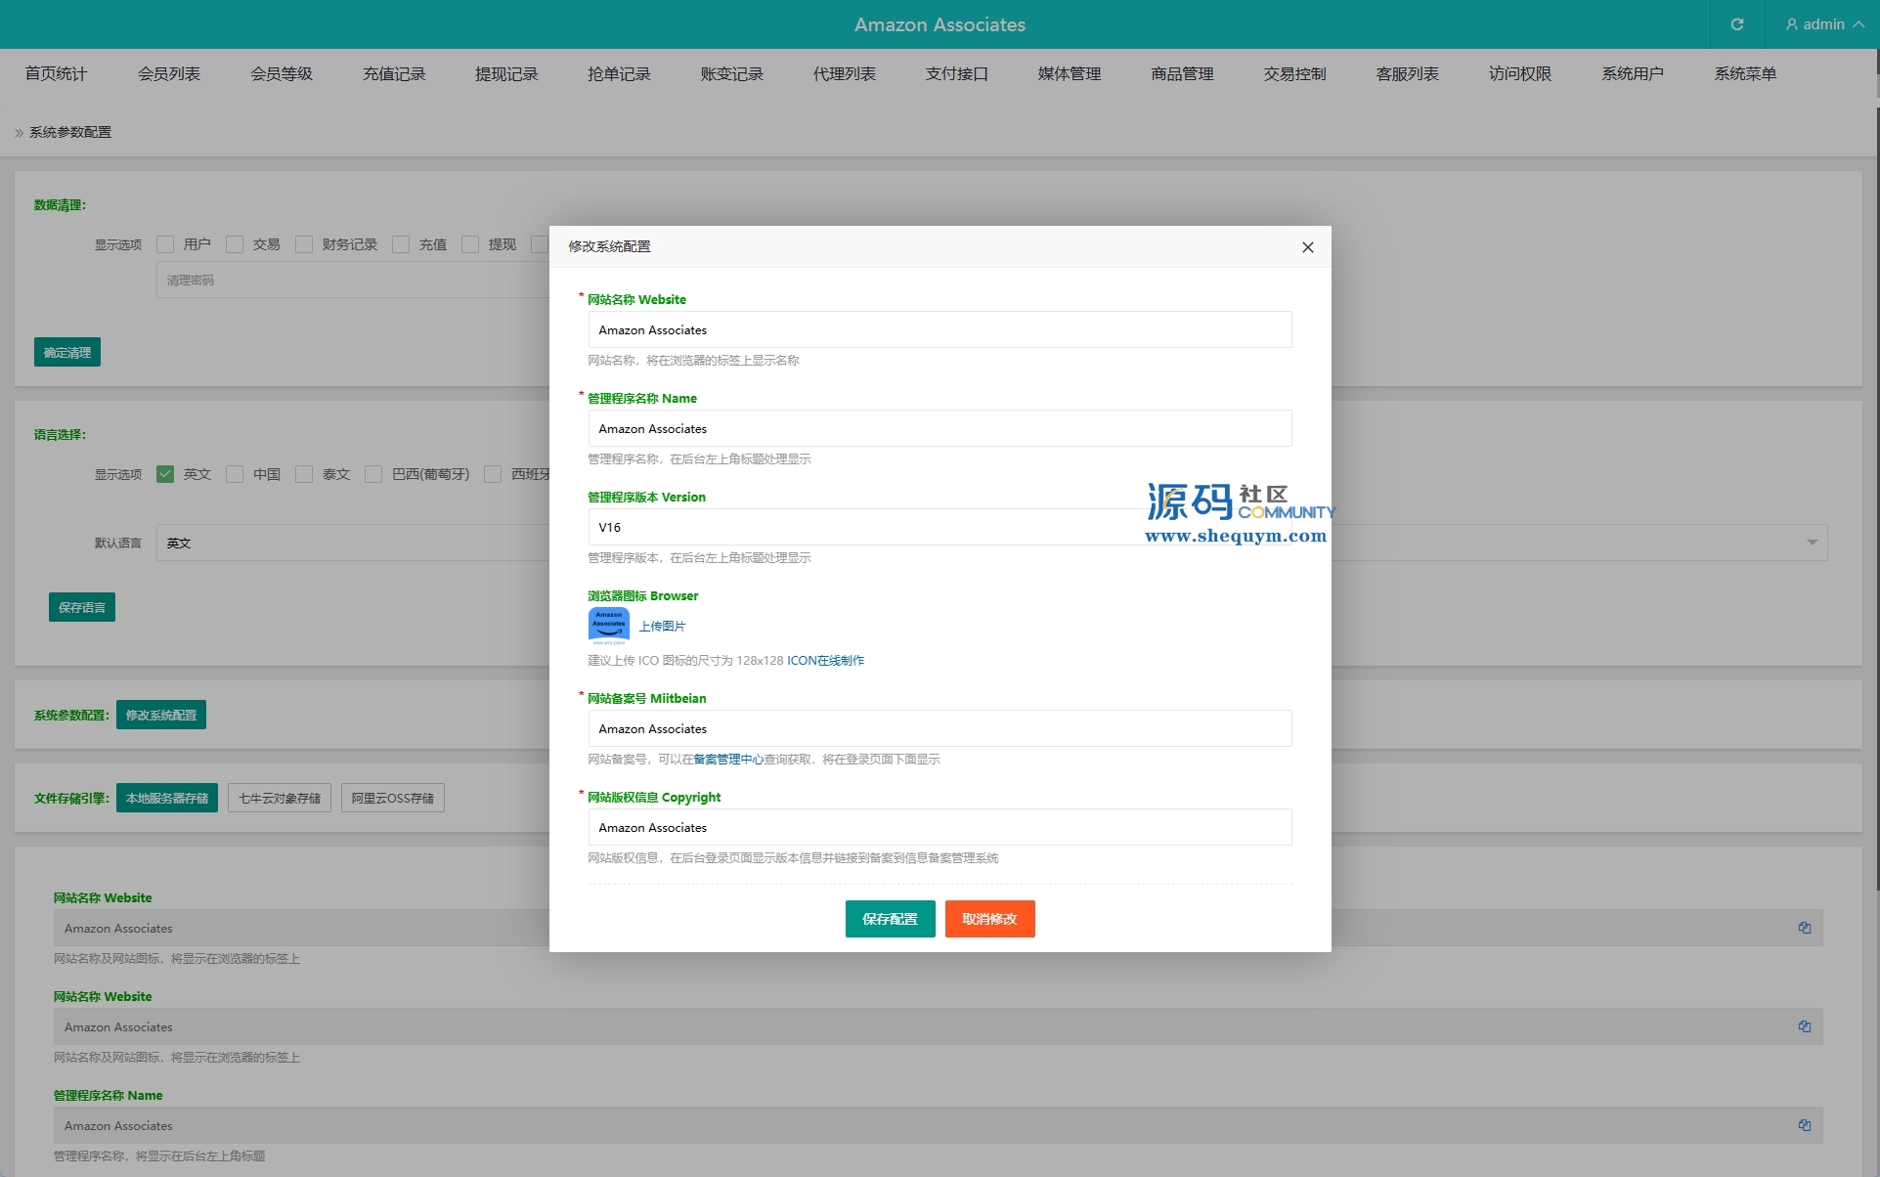The height and width of the screenshot is (1177, 1880).
Task: Open the 提现记录 menu
Action: pyautogui.click(x=506, y=74)
